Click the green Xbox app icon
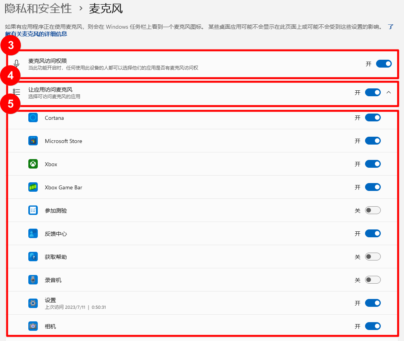The image size is (404, 341). [33, 164]
